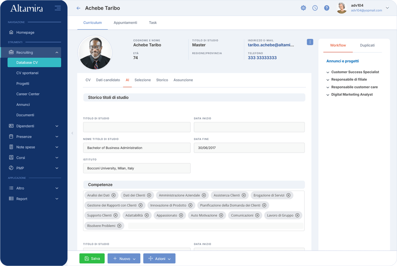Open Annunci in the sidebar

pyautogui.click(x=23, y=104)
